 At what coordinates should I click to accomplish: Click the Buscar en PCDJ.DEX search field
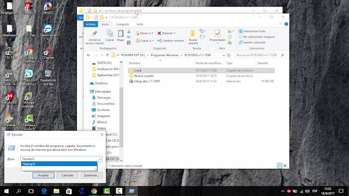point(260,55)
